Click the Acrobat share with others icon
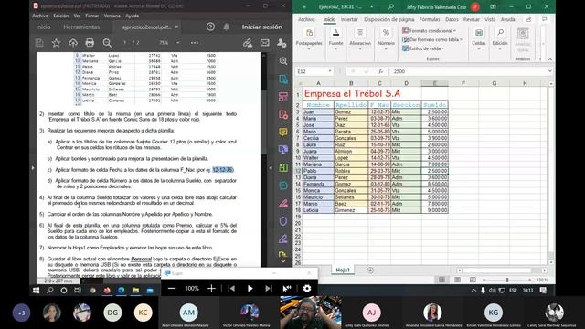Viewport: 585px width, 329px height. (x=282, y=43)
